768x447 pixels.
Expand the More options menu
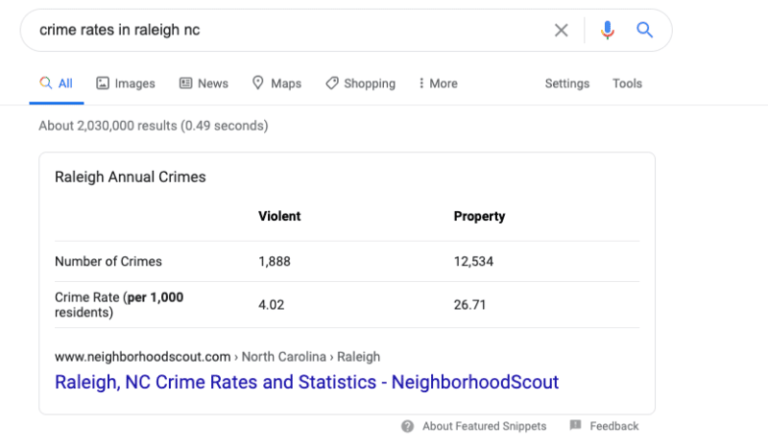pyautogui.click(x=438, y=83)
